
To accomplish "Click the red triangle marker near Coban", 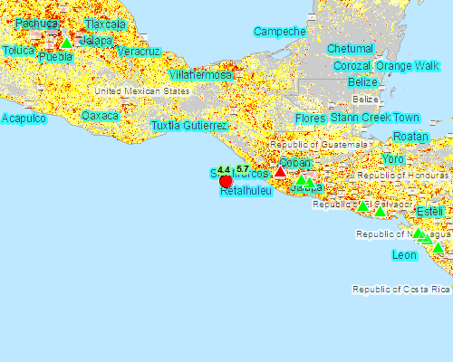I will (x=280, y=171).
